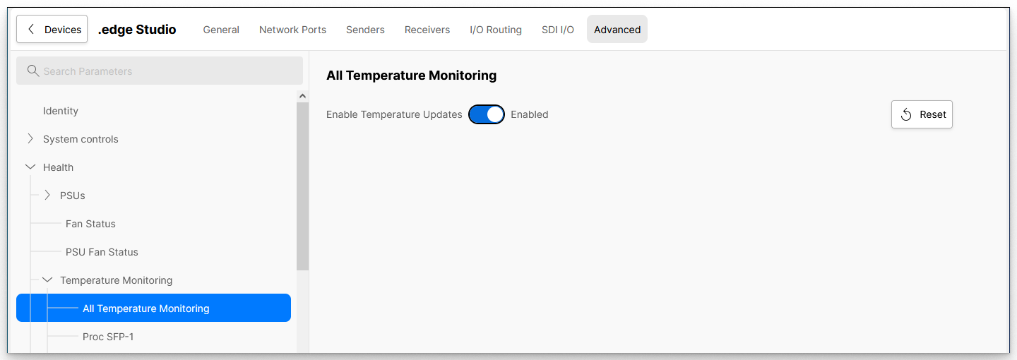Screen dimensions: 1017x360
Task: Select the Advanced tab
Action: click(617, 30)
